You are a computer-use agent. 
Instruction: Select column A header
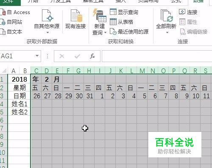[14, 71]
